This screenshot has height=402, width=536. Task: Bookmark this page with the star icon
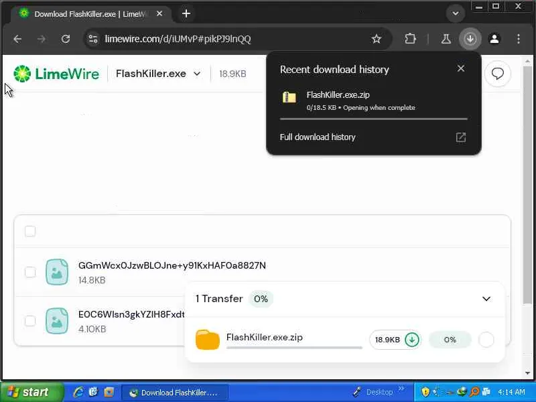[x=377, y=39]
